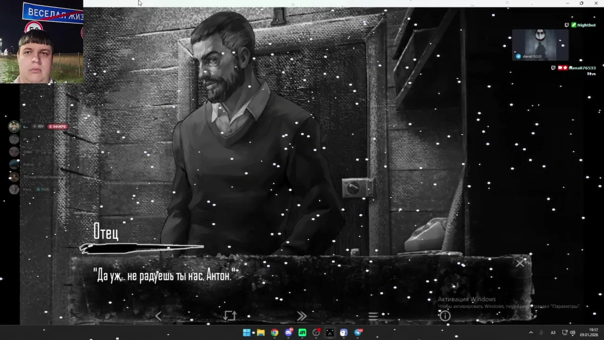Open the volume tray icon

pos(572,332)
